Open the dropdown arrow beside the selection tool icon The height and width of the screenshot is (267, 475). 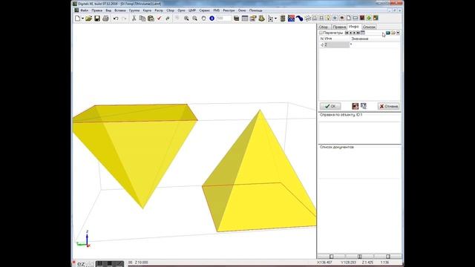pyautogui.click(x=275, y=19)
